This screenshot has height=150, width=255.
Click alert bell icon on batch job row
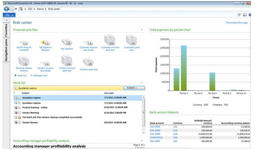point(19,117)
